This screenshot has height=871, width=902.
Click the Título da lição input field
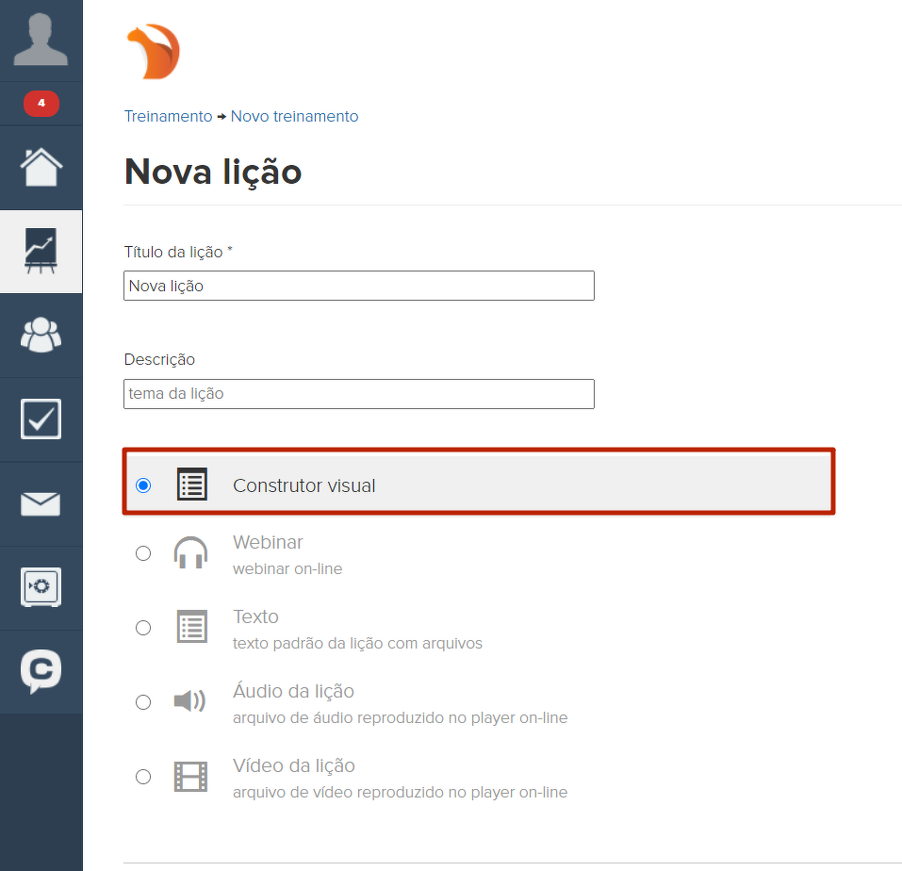coord(358,286)
